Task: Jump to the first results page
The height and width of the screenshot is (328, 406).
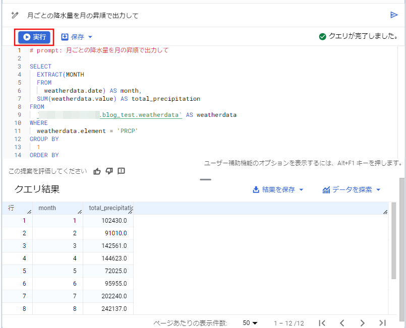Action: point(322,323)
